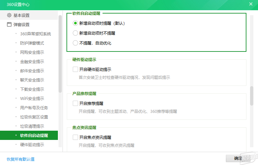Close the 360设置中心 window
The height and width of the screenshot is (165, 258).
pyautogui.click(x=251, y=4)
